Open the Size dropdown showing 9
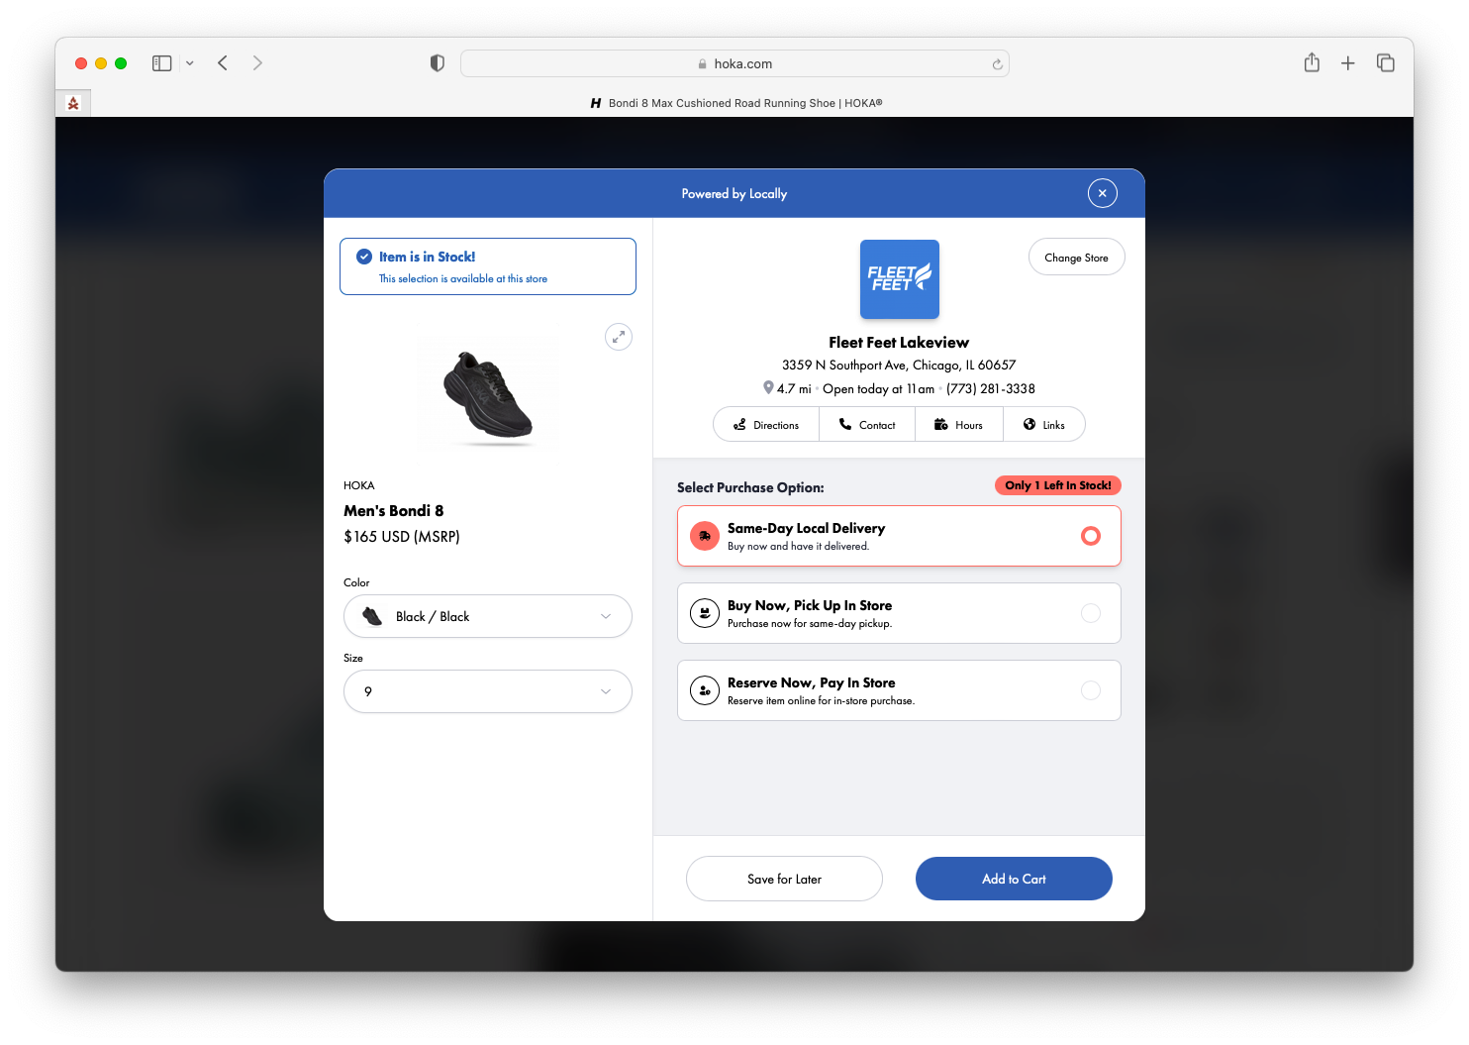 [x=488, y=691]
